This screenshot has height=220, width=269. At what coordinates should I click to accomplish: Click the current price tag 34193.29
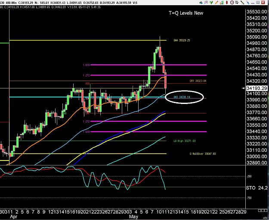click(257, 88)
